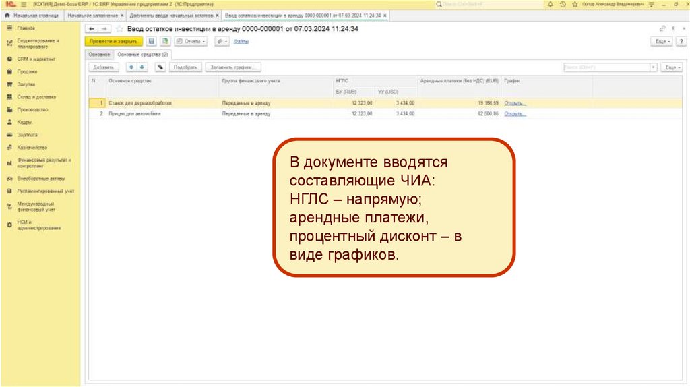Switch to the Основное tab
The width and height of the screenshot is (690, 387).
pos(99,54)
